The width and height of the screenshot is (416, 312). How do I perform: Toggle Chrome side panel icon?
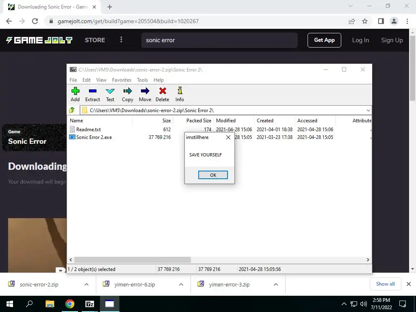click(381, 21)
